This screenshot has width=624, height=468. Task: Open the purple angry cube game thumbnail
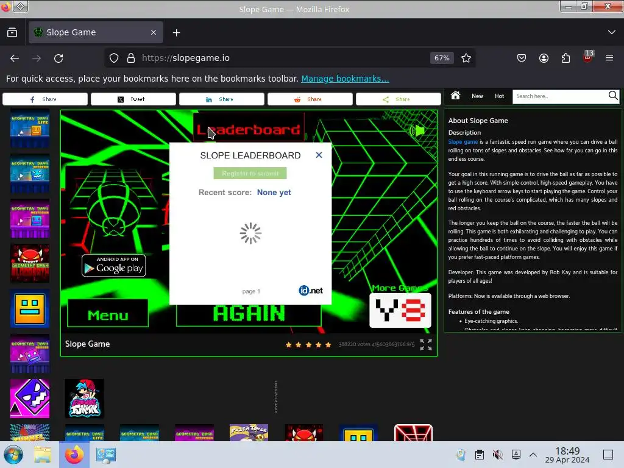click(30, 399)
